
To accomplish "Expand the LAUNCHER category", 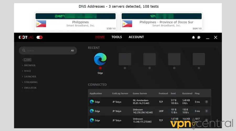I will tap(30, 77).
